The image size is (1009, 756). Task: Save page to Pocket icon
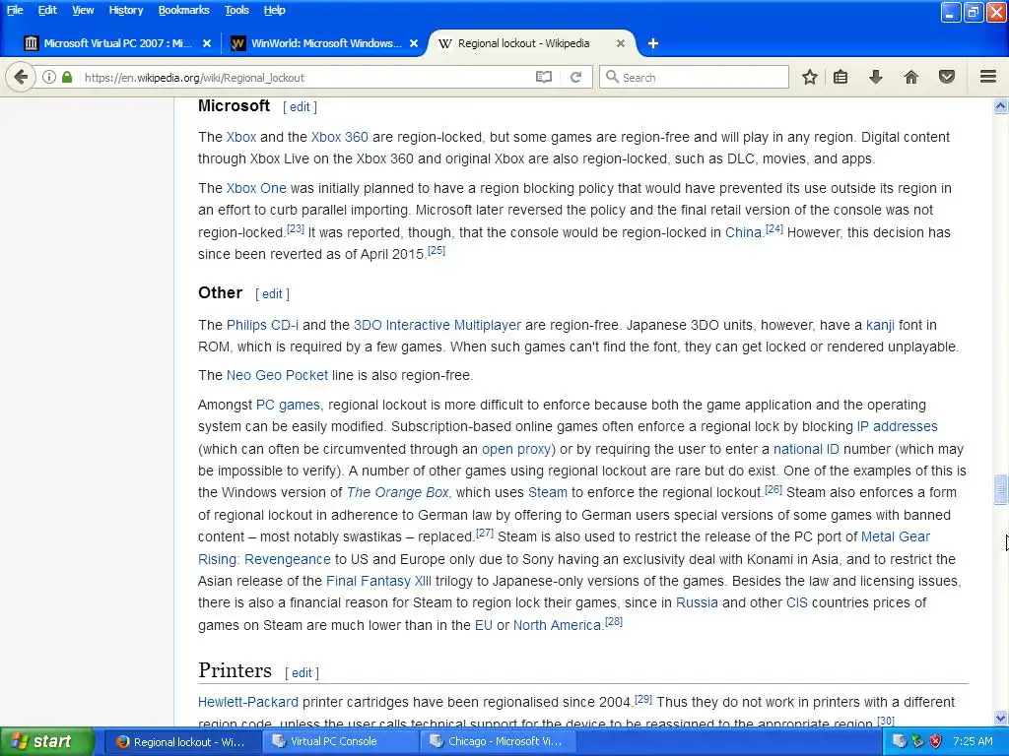click(947, 77)
